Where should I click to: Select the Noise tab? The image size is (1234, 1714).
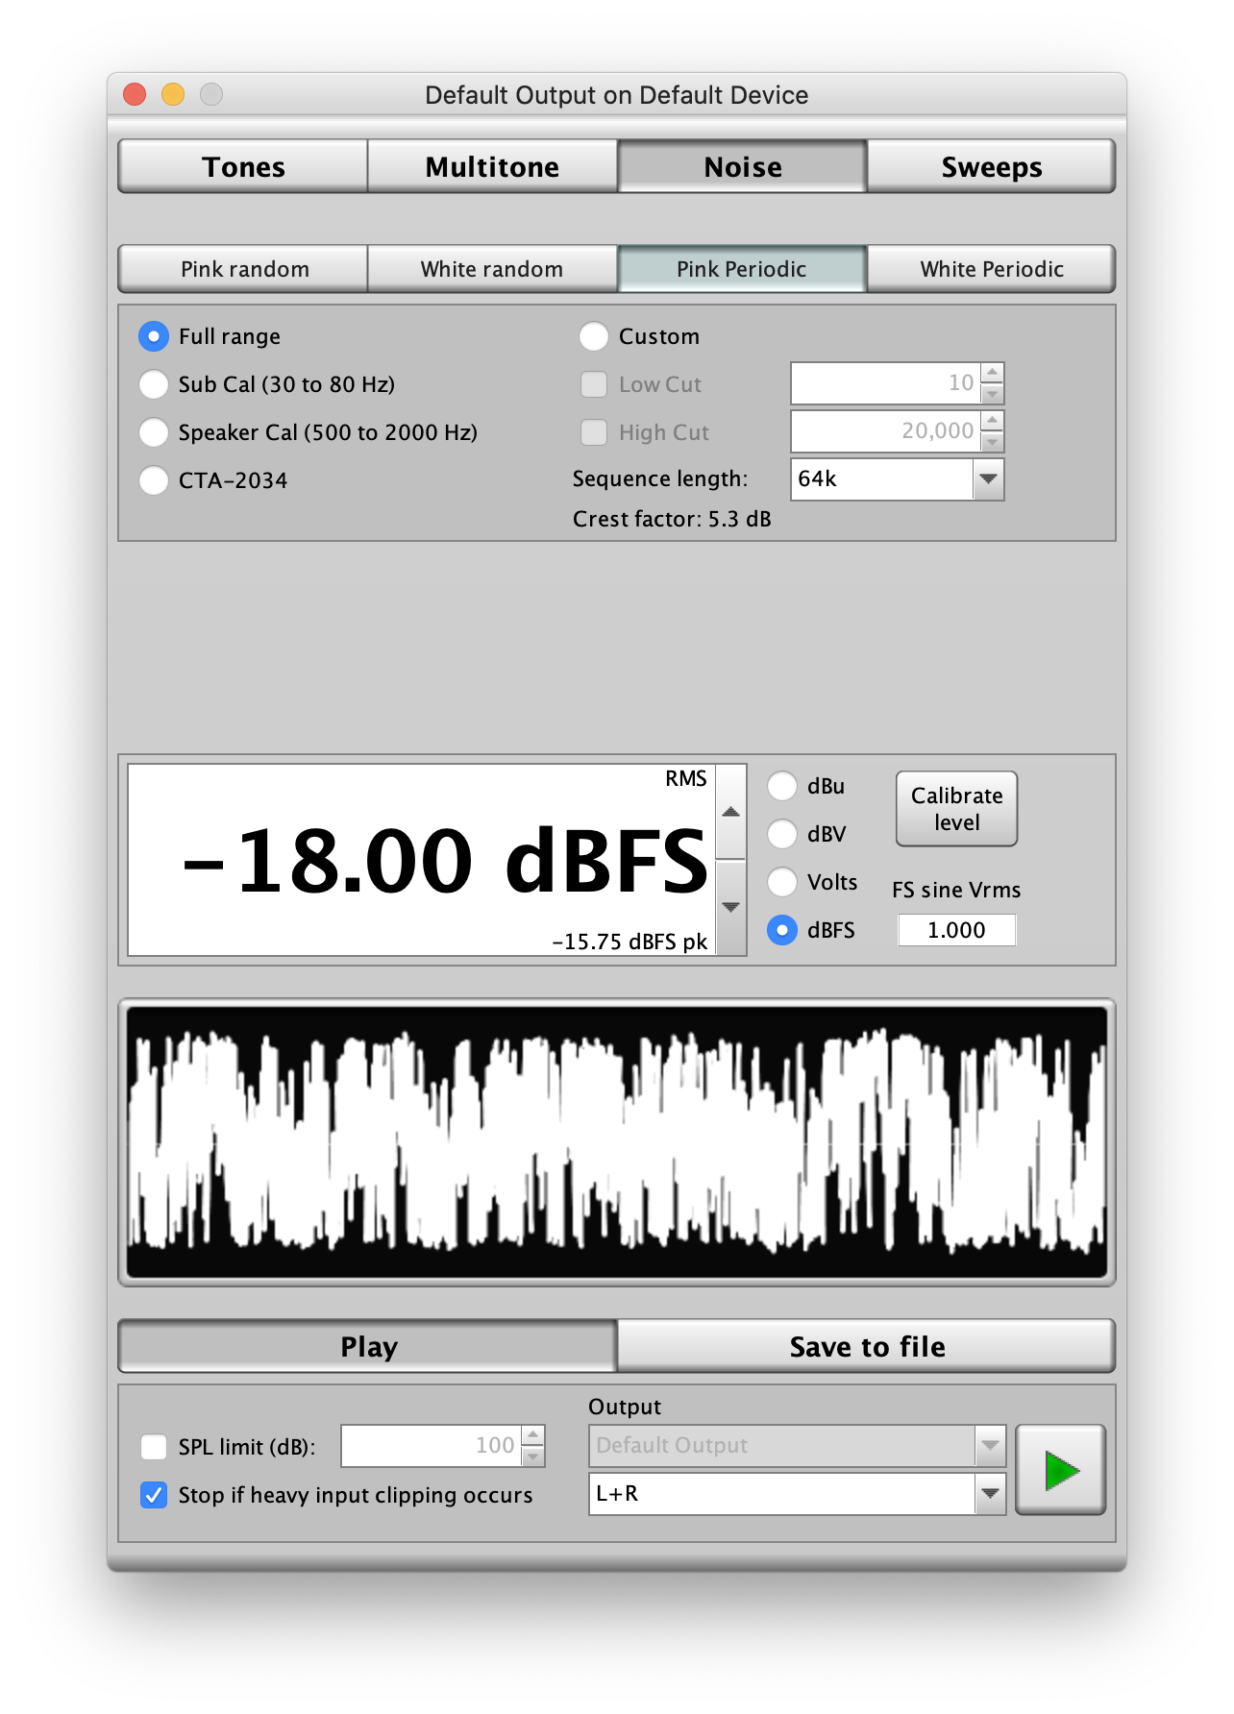tap(742, 166)
